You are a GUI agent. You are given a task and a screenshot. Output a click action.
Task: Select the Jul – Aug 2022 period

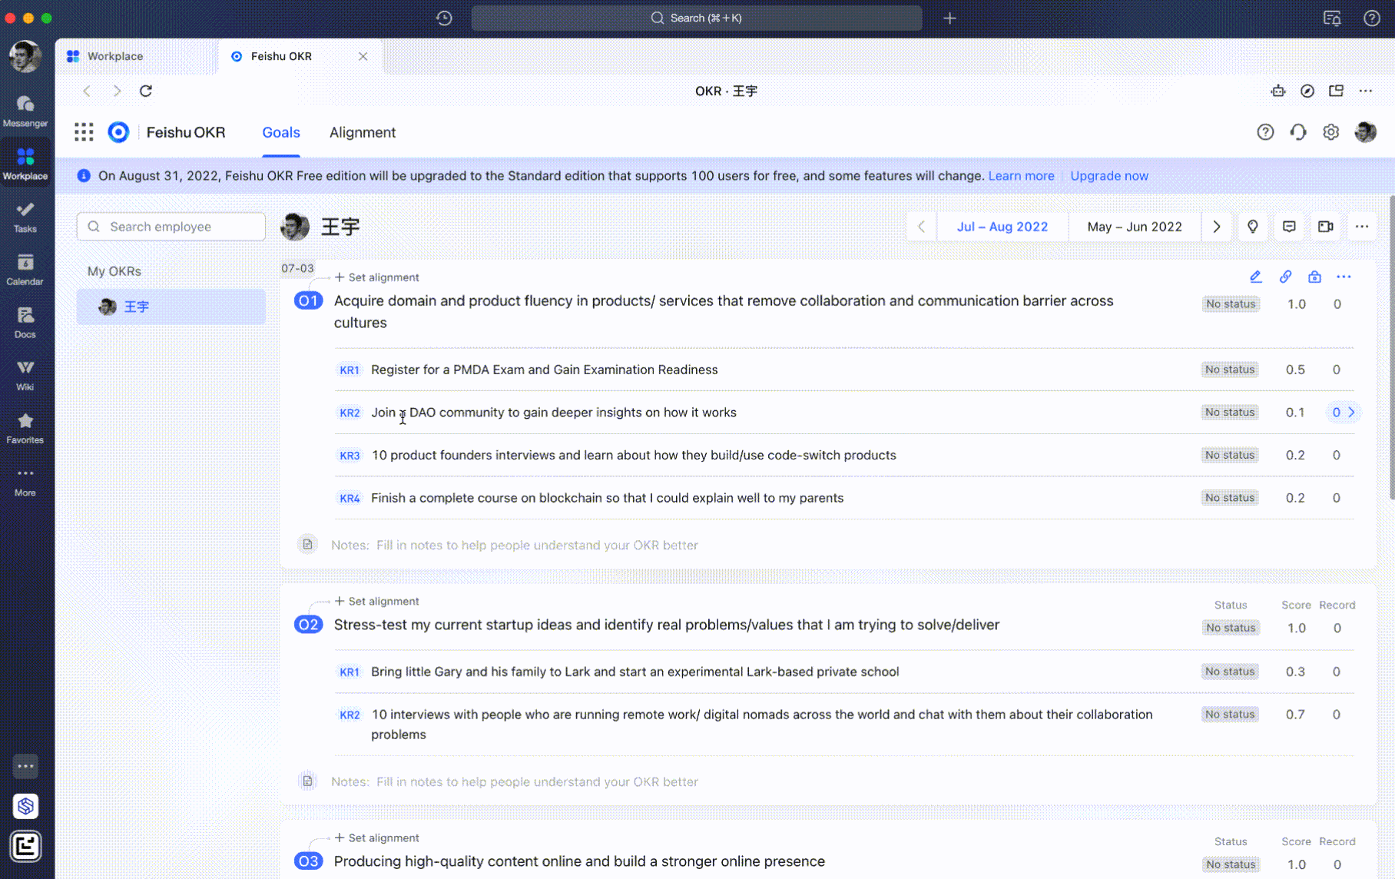(1002, 227)
